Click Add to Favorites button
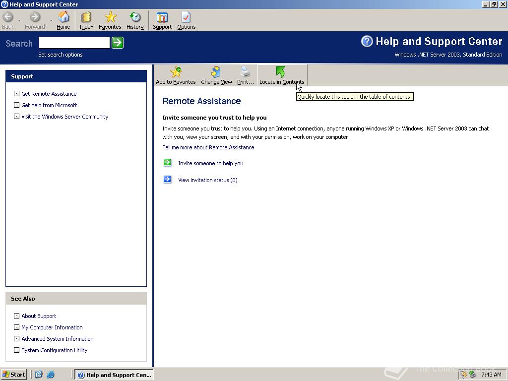This screenshot has width=508, height=381. pos(176,75)
